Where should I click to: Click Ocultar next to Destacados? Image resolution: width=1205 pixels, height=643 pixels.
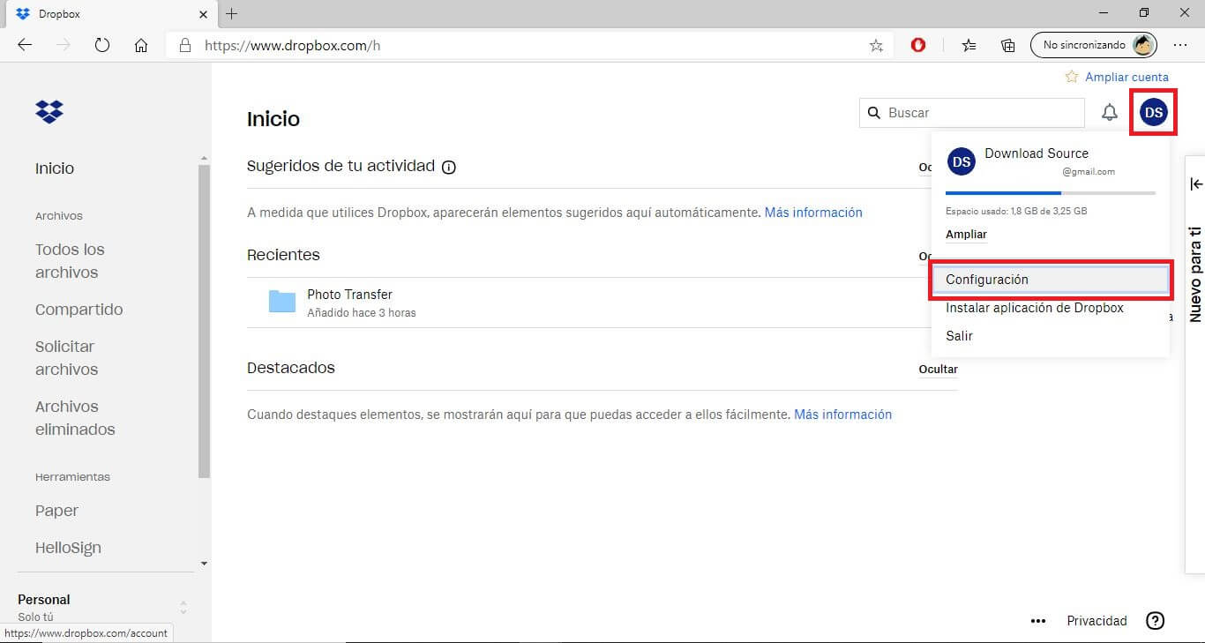click(x=938, y=370)
